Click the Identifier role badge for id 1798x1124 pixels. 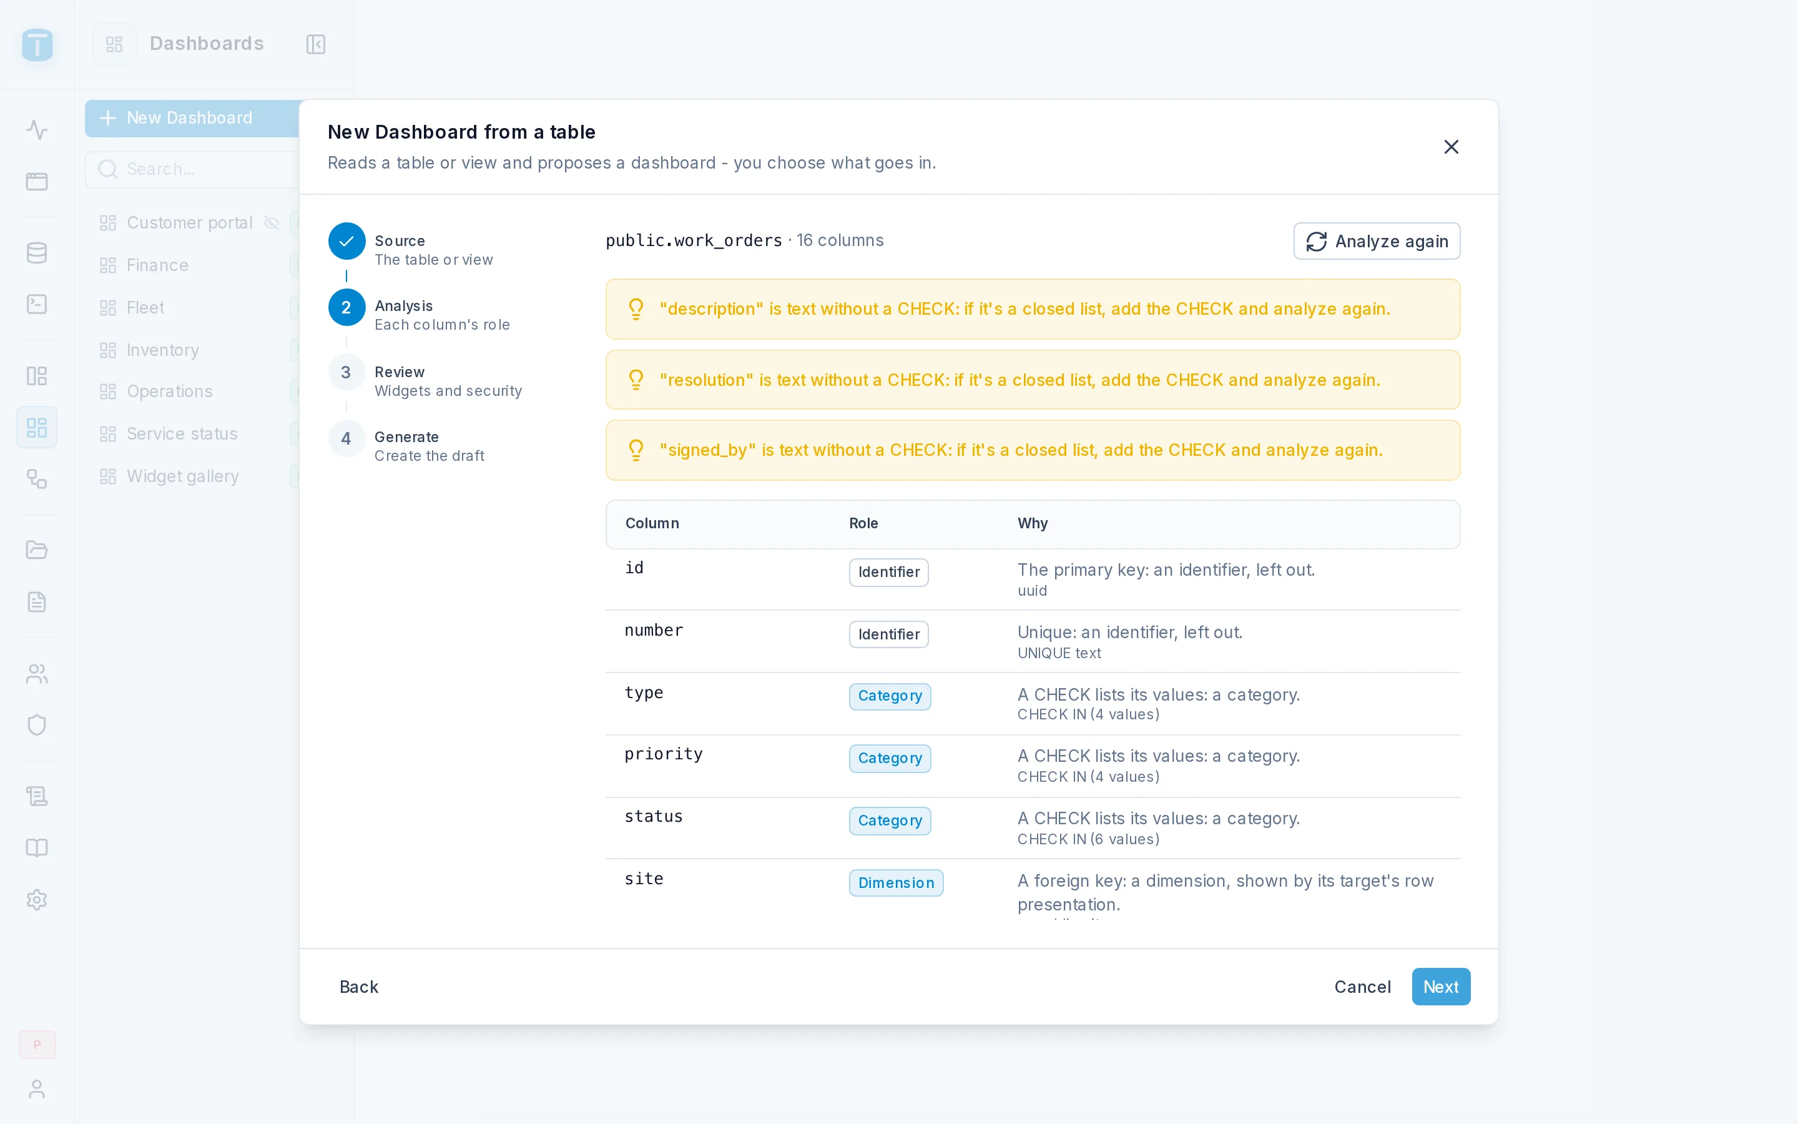coord(888,571)
